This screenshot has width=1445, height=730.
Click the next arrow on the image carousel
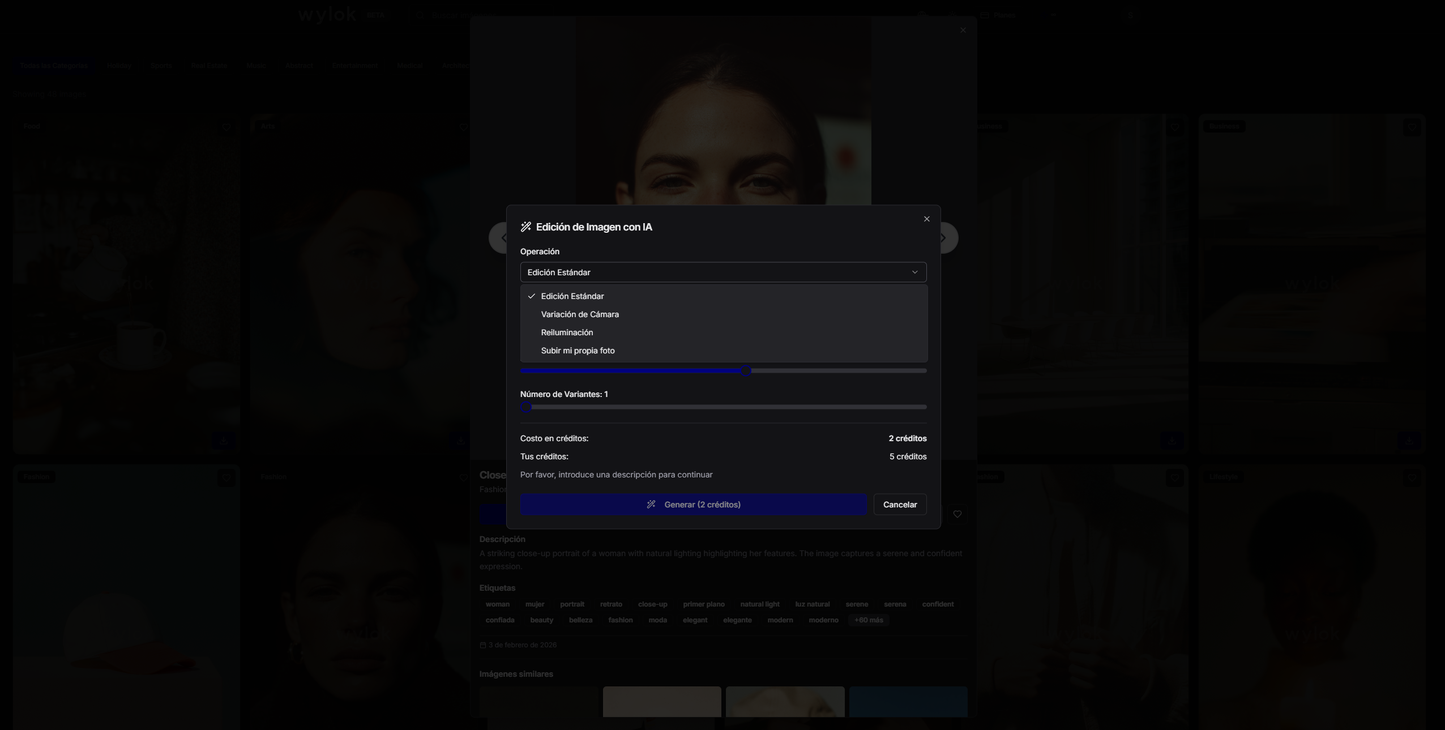click(942, 237)
